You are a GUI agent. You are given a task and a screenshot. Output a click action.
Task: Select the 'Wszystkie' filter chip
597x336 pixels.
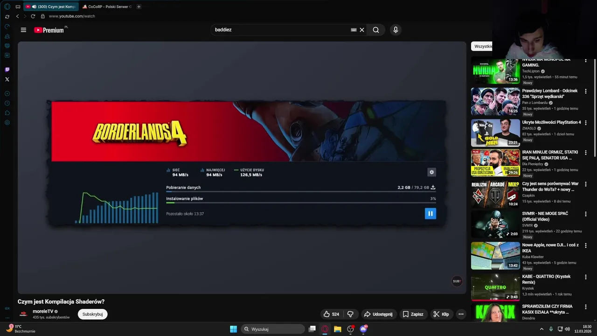pyautogui.click(x=483, y=46)
